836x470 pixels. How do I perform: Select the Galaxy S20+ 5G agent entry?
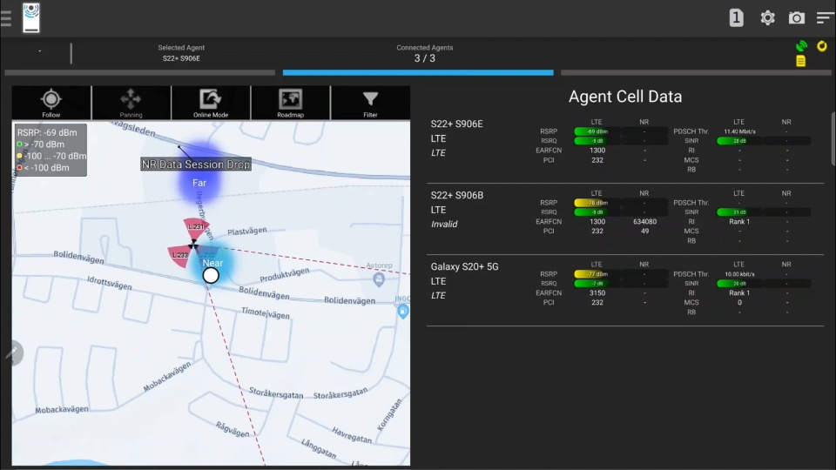click(x=464, y=266)
